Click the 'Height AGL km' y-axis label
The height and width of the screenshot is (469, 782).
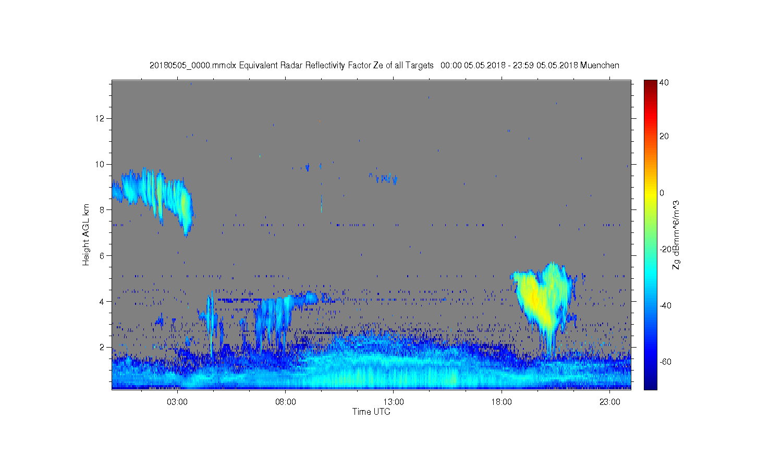click(x=86, y=234)
